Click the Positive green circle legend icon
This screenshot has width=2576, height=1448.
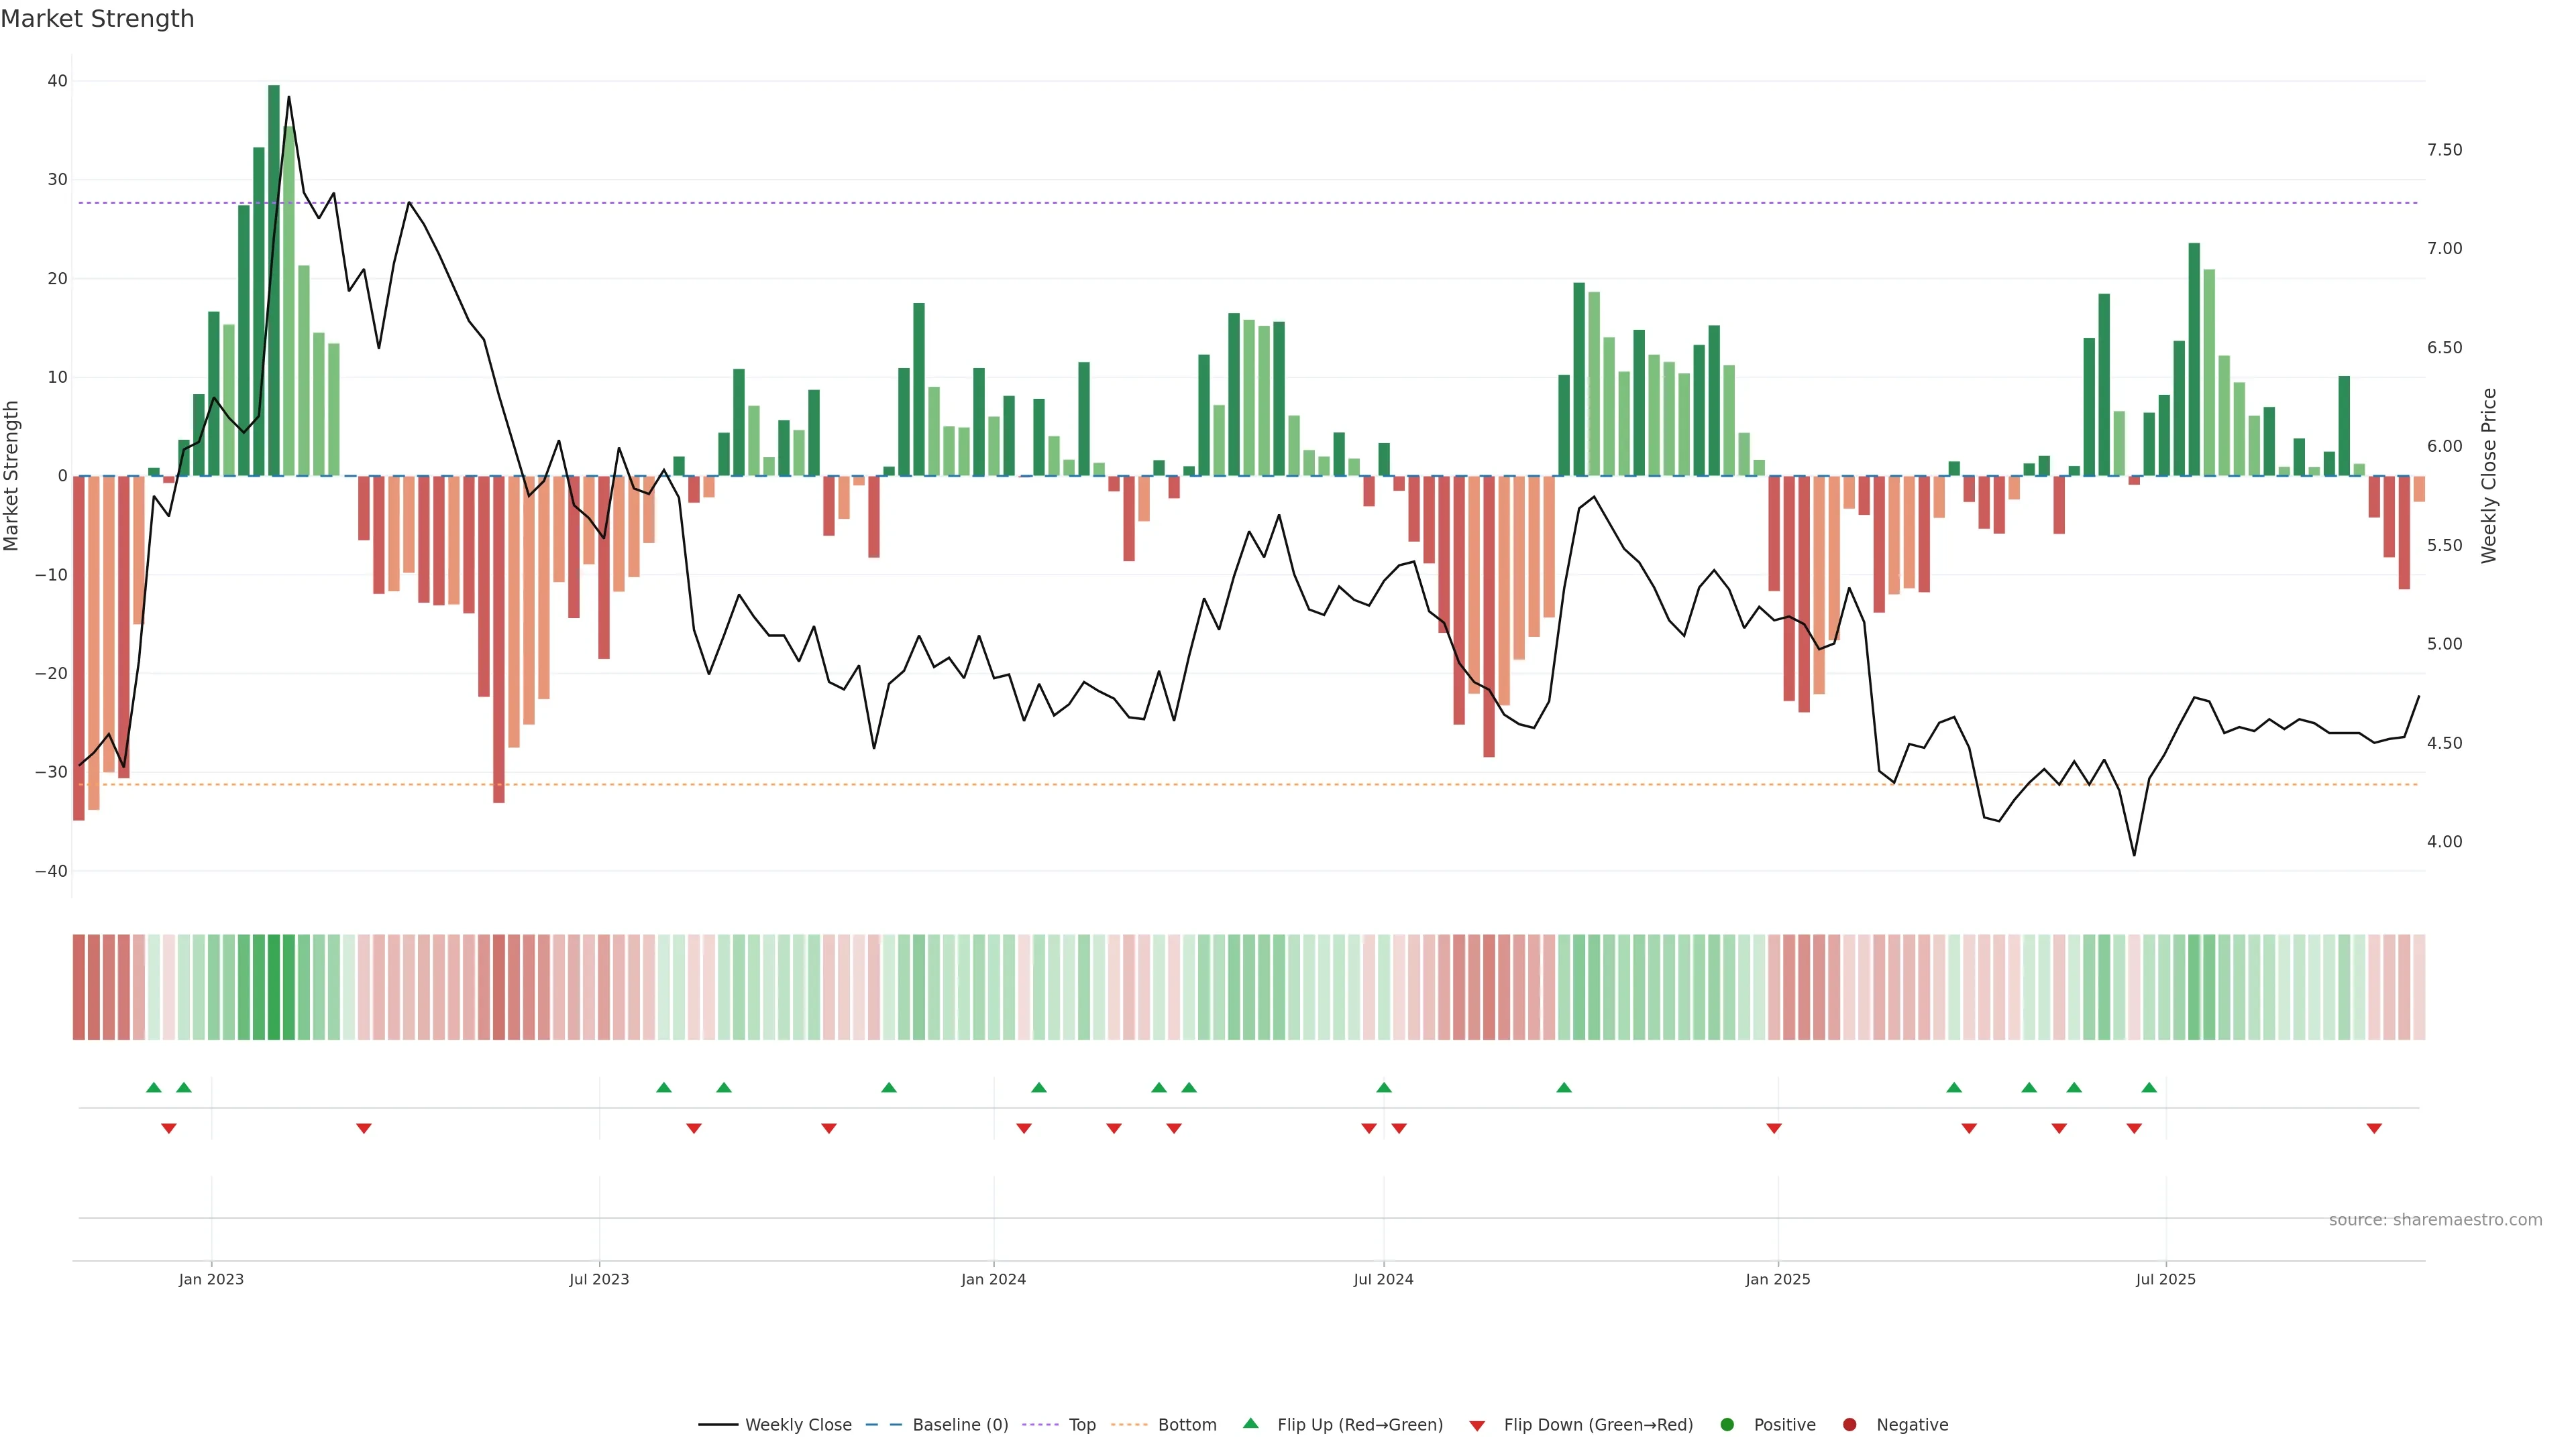click(1727, 1424)
